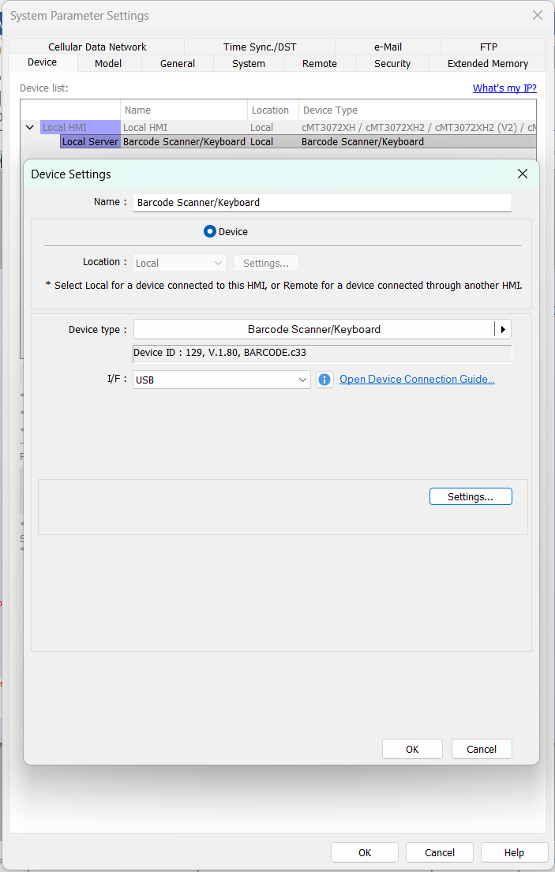The height and width of the screenshot is (872, 555).
Task: Open the I/F USB dropdown
Action: [x=221, y=380]
